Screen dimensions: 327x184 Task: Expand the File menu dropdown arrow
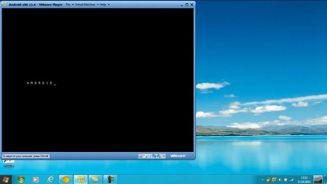click(73, 5)
